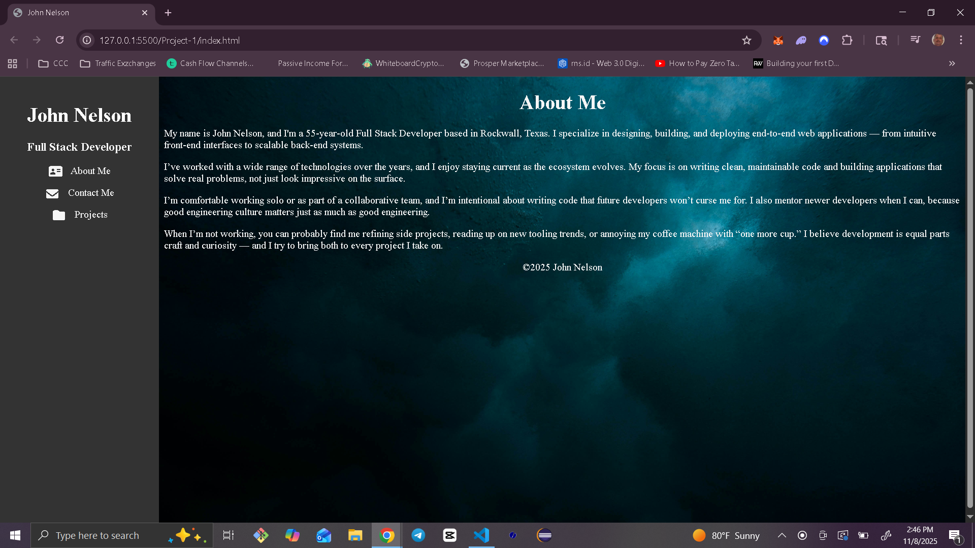This screenshot has width=975, height=548.
Task: Open Chrome's three-dot menu
Action: (961, 40)
